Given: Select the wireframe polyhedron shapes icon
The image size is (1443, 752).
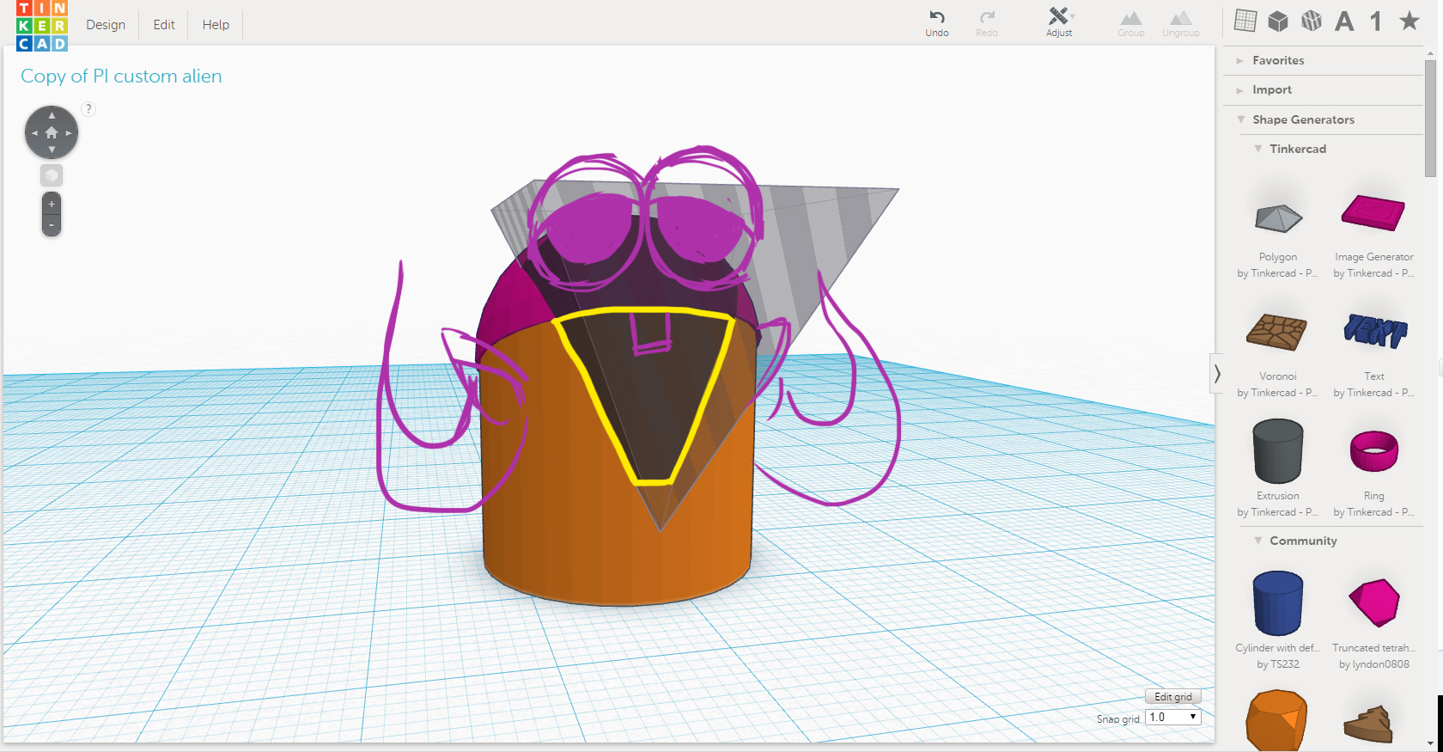Looking at the screenshot, I should [1312, 21].
